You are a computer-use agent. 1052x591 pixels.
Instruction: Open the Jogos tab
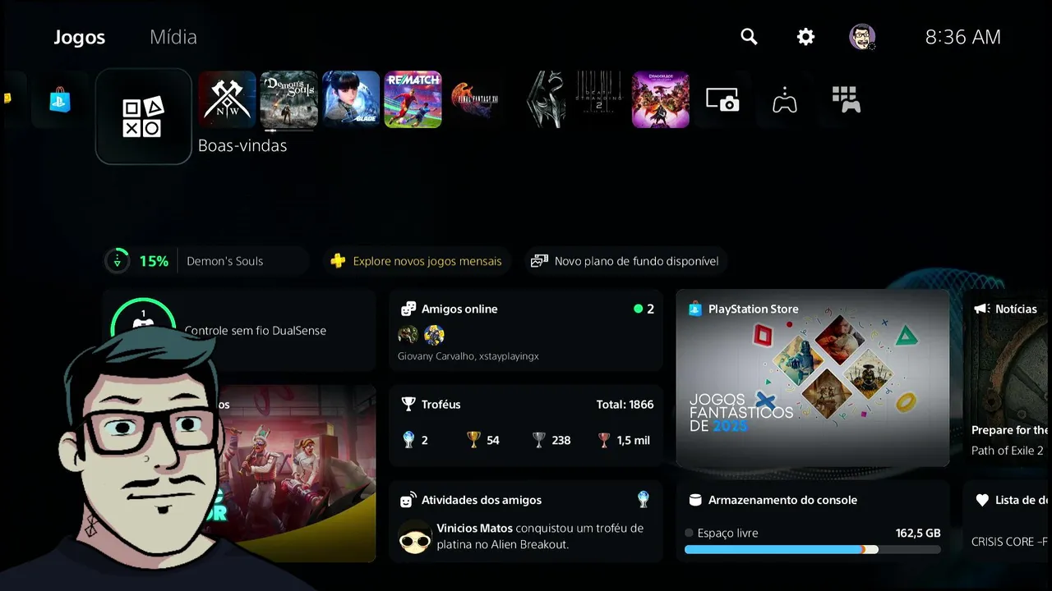click(79, 37)
